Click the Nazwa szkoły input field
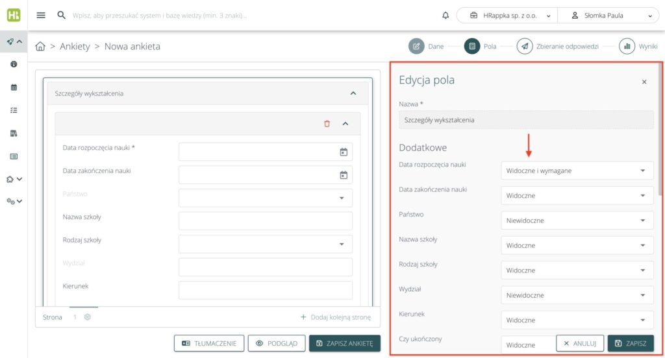This screenshot has width=665, height=358. (265, 221)
